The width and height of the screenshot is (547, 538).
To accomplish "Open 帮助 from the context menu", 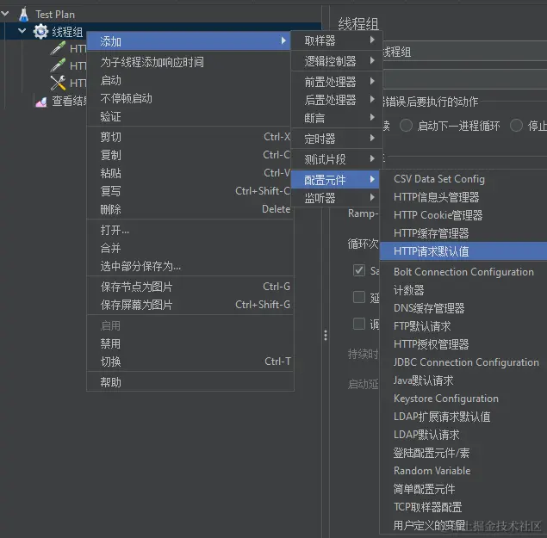I will pyautogui.click(x=190, y=382).
